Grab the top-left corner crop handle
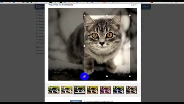The image size is (184, 104). [84, 15]
